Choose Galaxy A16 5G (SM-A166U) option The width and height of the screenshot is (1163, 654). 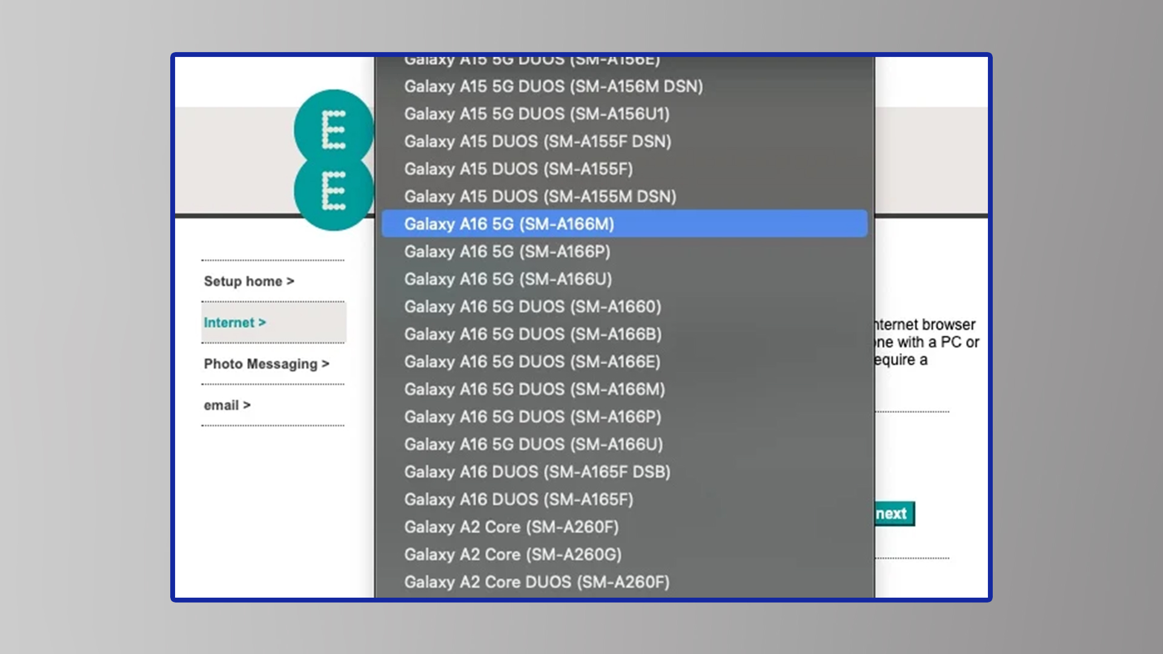624,279
